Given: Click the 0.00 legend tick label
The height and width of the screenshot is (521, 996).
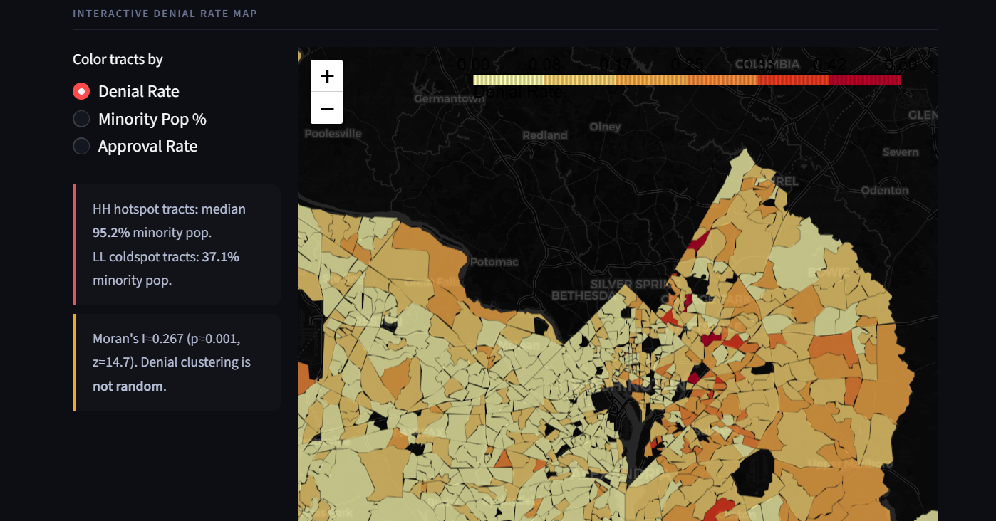Looking at the screenshot, I should pos(472,65).
